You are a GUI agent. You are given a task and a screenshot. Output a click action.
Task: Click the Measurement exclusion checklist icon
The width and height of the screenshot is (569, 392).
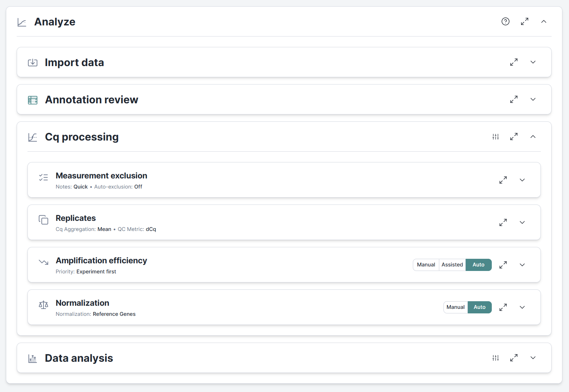43,177
